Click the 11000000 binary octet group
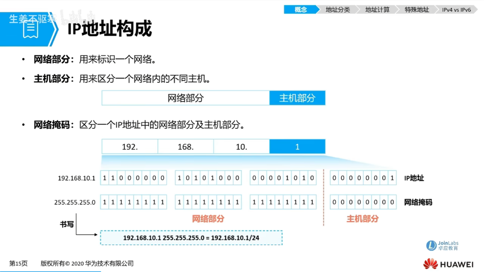The width and height of the screenshot is (484, 272). 133,178
